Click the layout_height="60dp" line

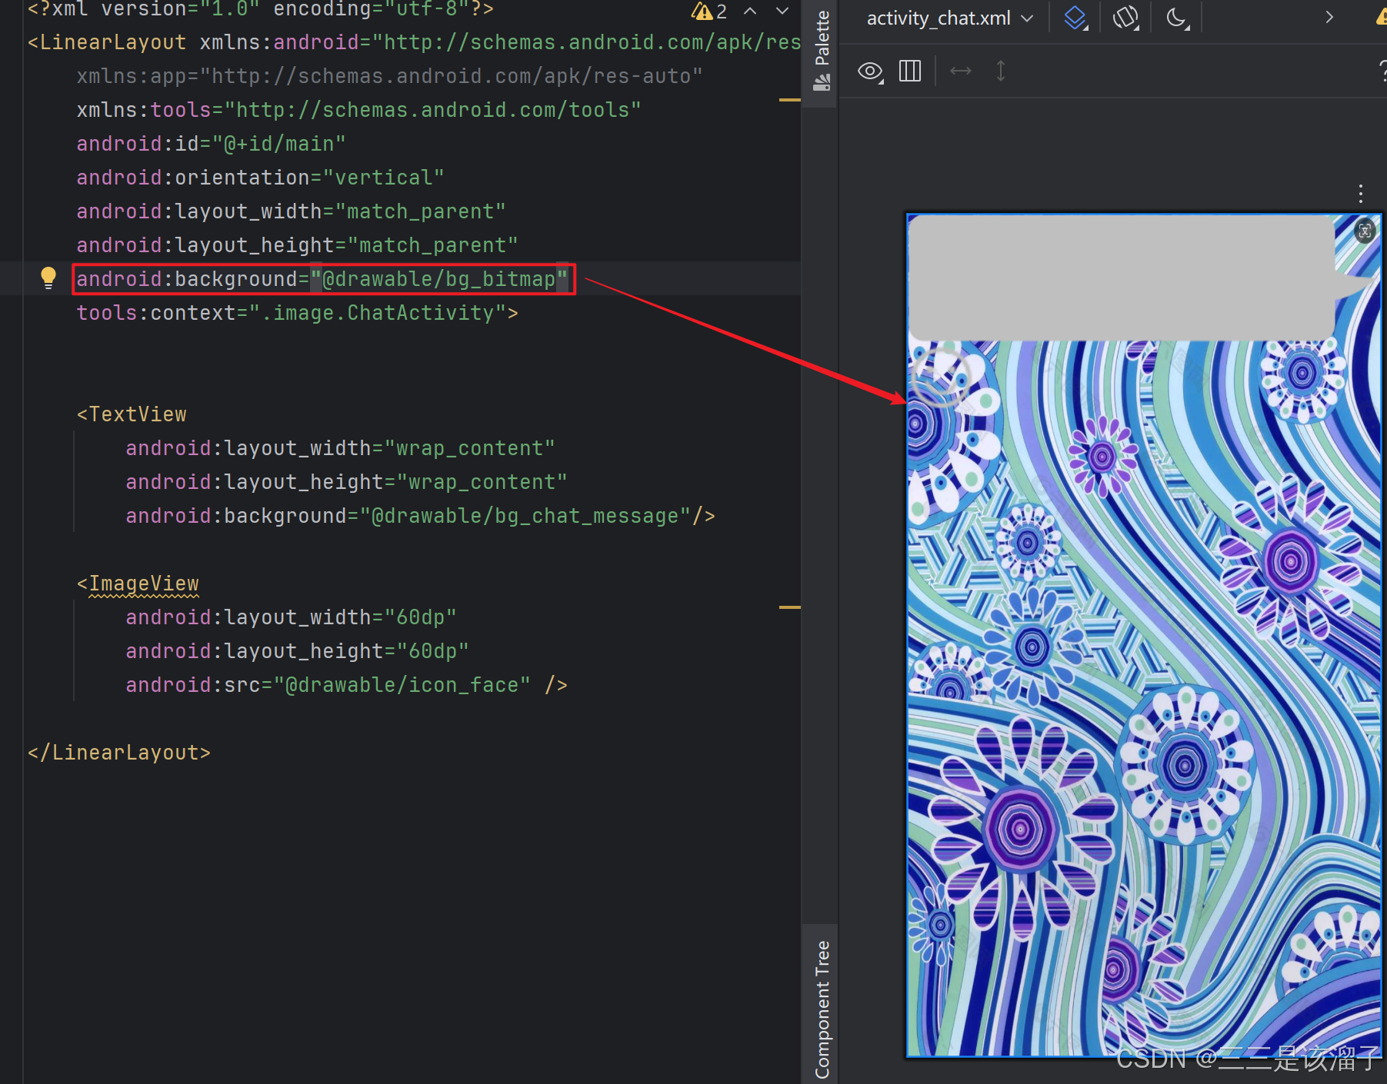(x=297, y=651)
